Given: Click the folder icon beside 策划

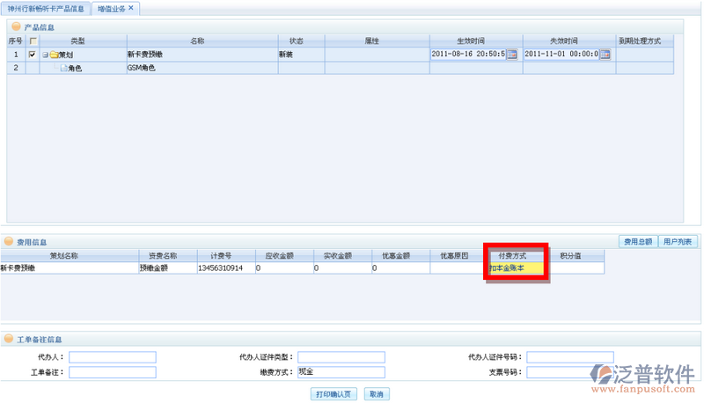Looking at the screenshot, I should 54,55.
